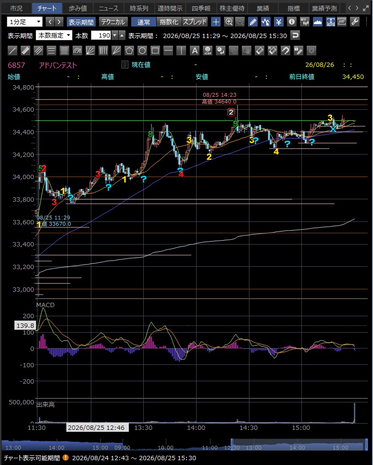Activate the crosshair cursor icon

(216, 22)
